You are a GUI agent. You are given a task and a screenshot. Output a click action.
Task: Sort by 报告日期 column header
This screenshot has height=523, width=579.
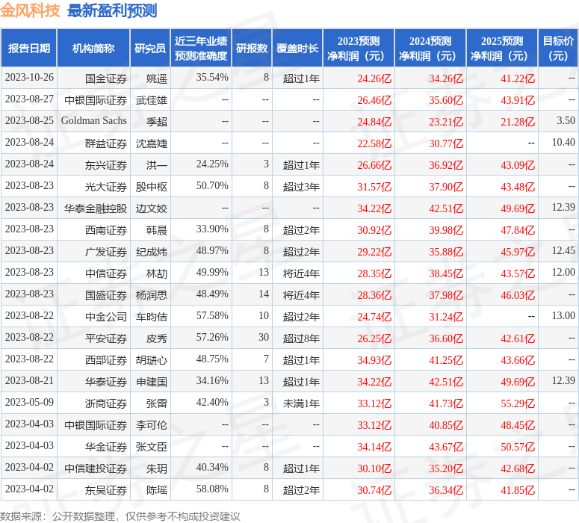[x=29, y=49]
